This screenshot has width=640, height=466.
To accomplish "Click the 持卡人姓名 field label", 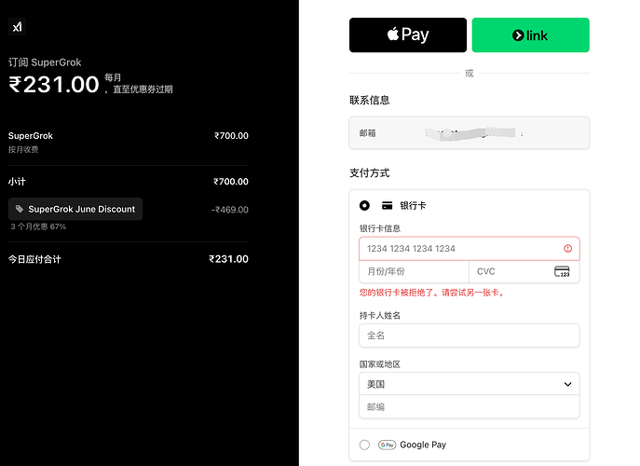I will tap(379, 316).
